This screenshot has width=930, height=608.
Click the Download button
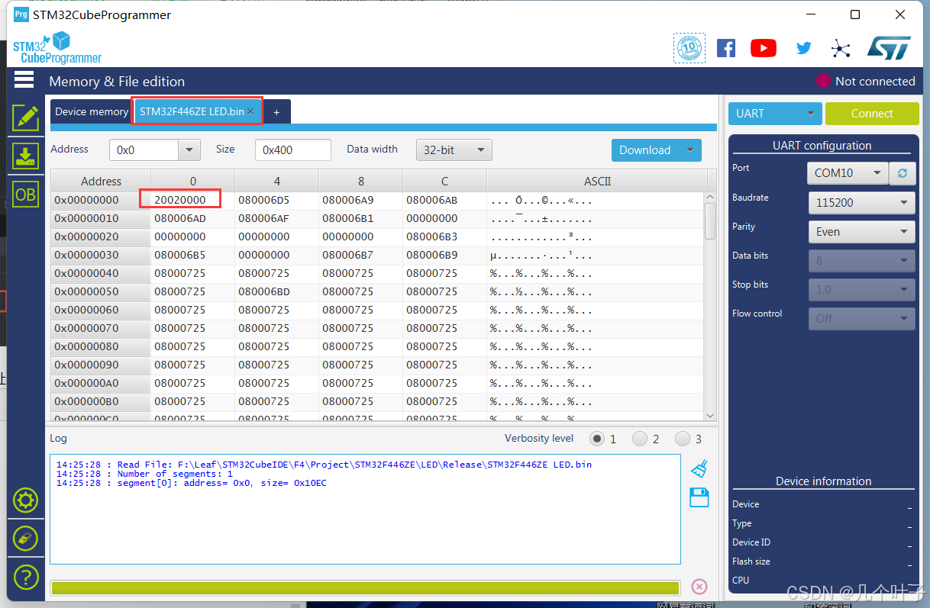(646, 150)
